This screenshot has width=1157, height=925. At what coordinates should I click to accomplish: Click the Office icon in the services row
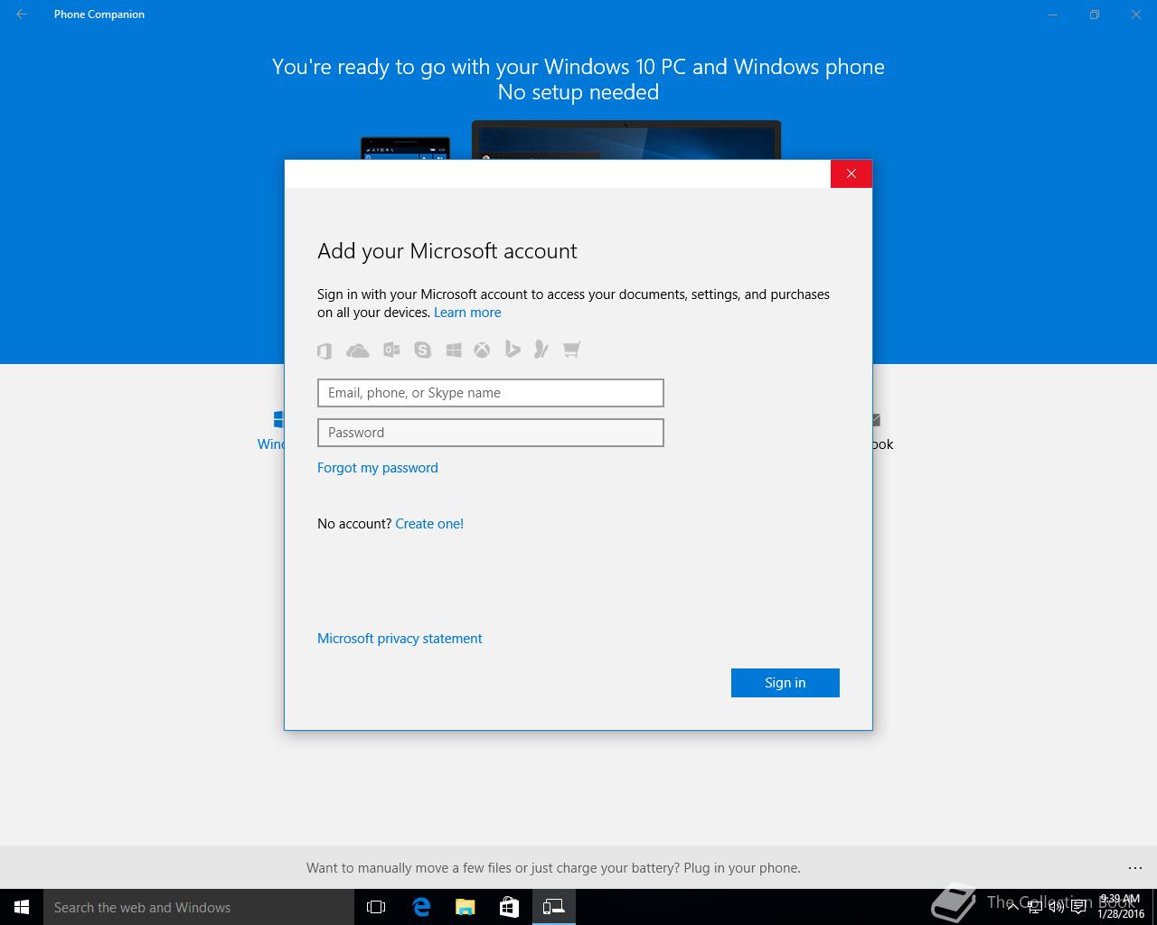[325, 350]
